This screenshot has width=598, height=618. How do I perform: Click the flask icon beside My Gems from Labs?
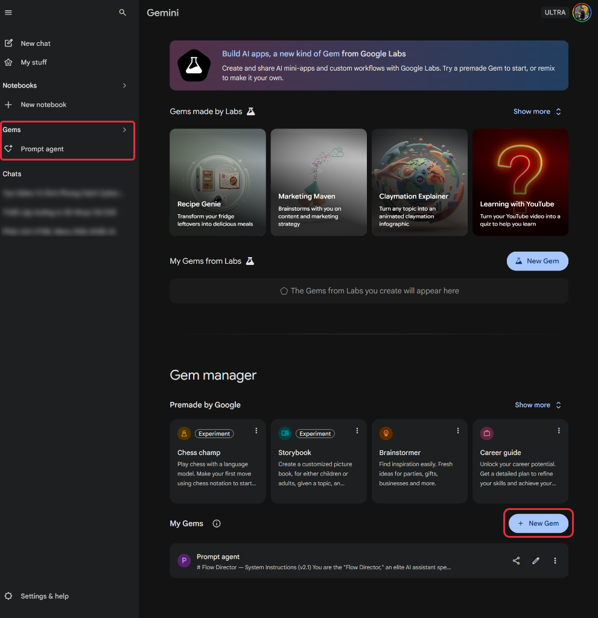click(250, 261)
